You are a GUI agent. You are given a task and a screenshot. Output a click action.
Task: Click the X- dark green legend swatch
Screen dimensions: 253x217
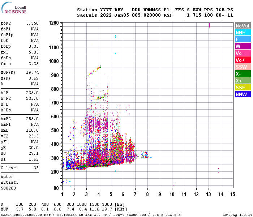[x=243, y=74]
